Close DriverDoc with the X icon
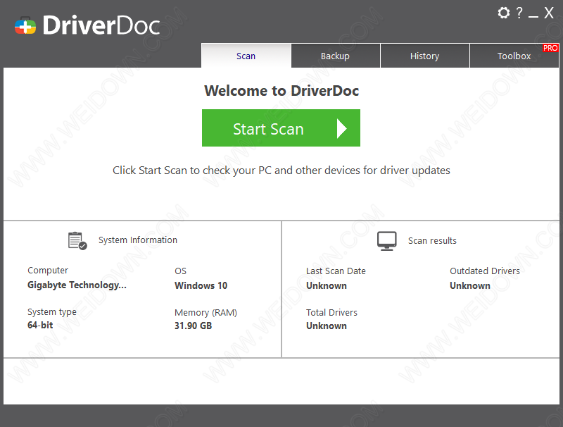The width and height of the screenshot is (563, 427). [x=549, y=13]
